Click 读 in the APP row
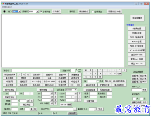Screen dimensions: 153x119 (52, 94)
